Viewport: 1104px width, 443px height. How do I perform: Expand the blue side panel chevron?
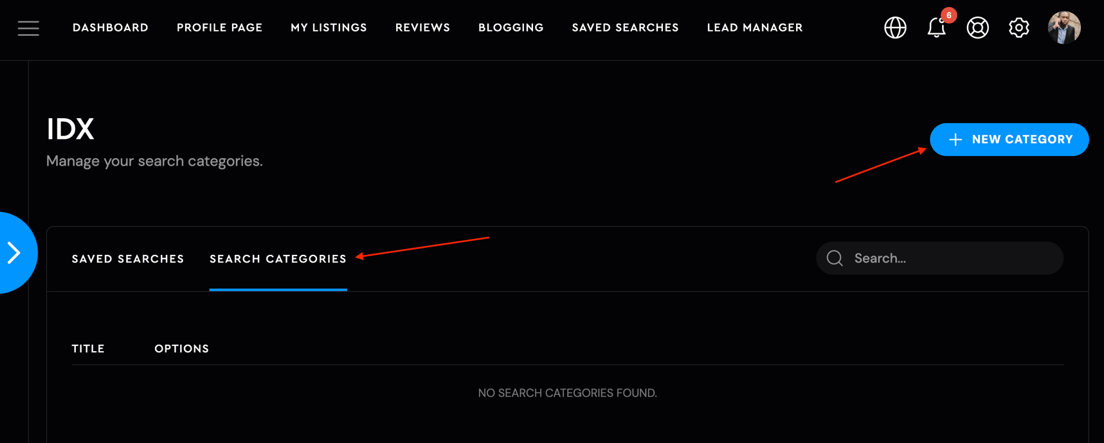(15, 253)
